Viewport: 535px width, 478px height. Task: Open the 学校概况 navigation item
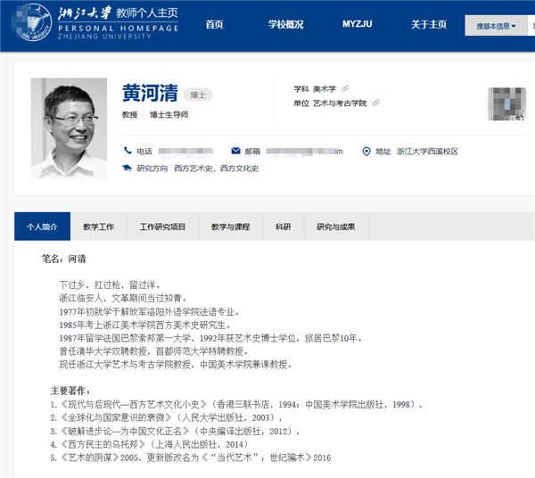(285, 24)
